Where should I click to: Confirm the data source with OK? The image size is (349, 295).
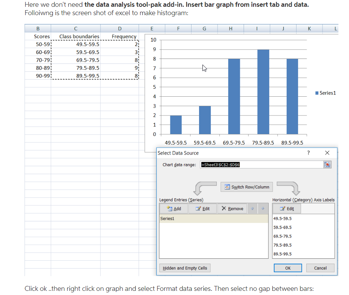tap(288, 268)
